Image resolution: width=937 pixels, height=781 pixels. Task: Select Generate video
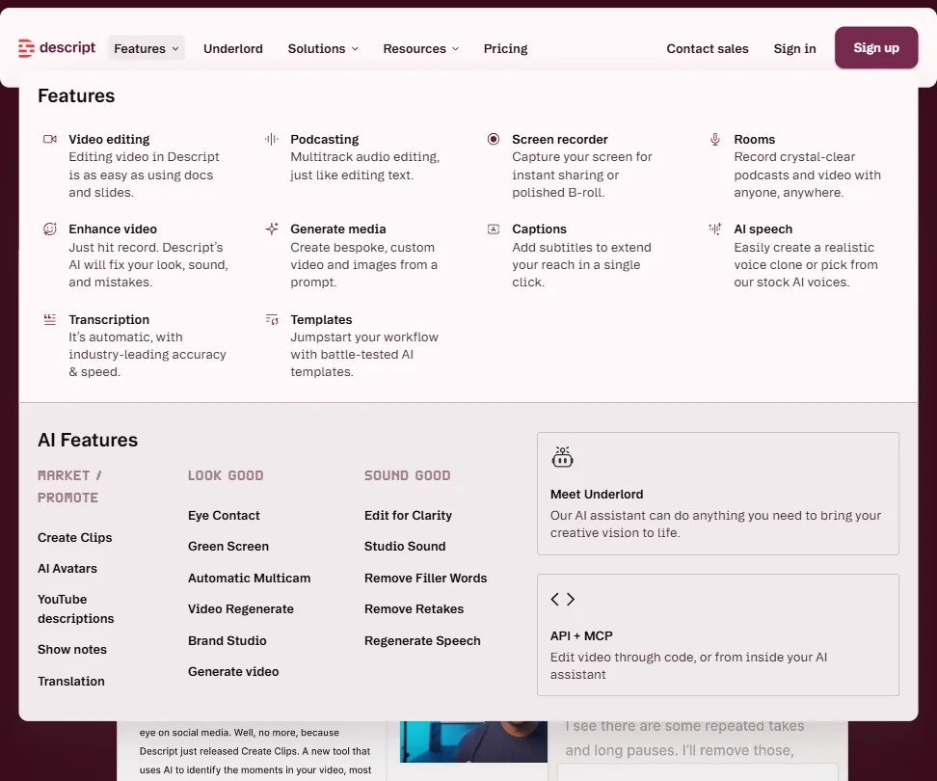[233, 672]
